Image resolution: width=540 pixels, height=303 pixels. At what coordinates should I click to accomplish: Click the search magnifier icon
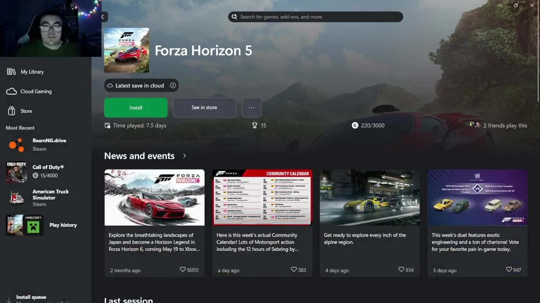point(235,17)
